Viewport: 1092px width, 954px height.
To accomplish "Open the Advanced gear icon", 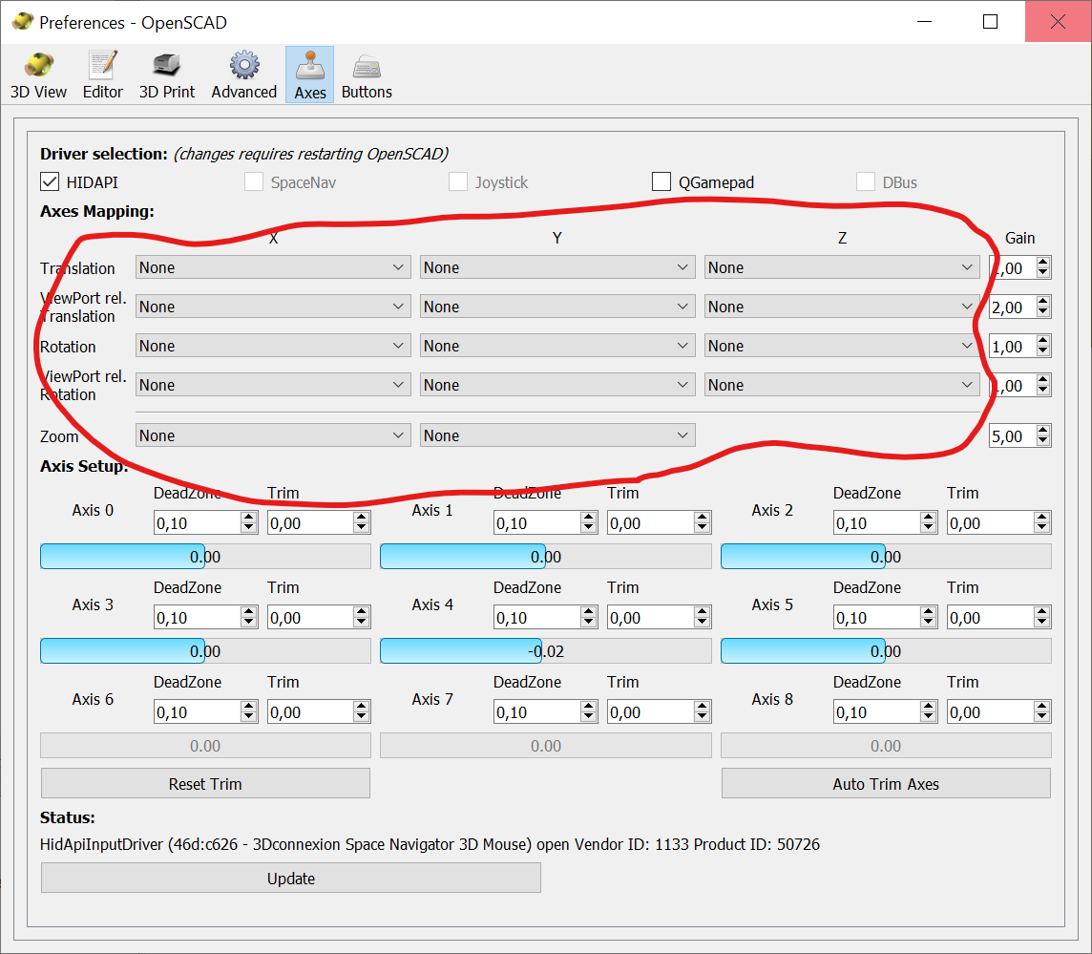I will click(x=243, y=66).
